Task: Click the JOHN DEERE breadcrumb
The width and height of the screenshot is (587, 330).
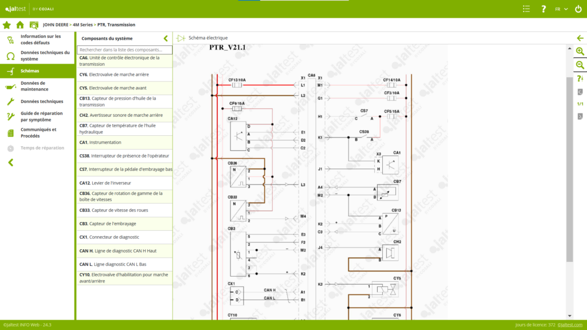Action: point(56,25)
